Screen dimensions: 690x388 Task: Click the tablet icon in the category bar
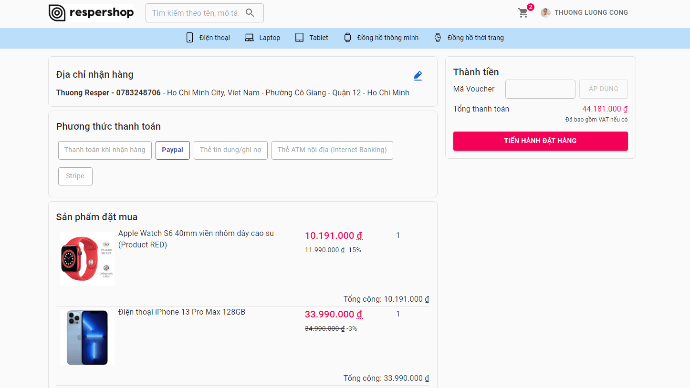coord(299,38)
